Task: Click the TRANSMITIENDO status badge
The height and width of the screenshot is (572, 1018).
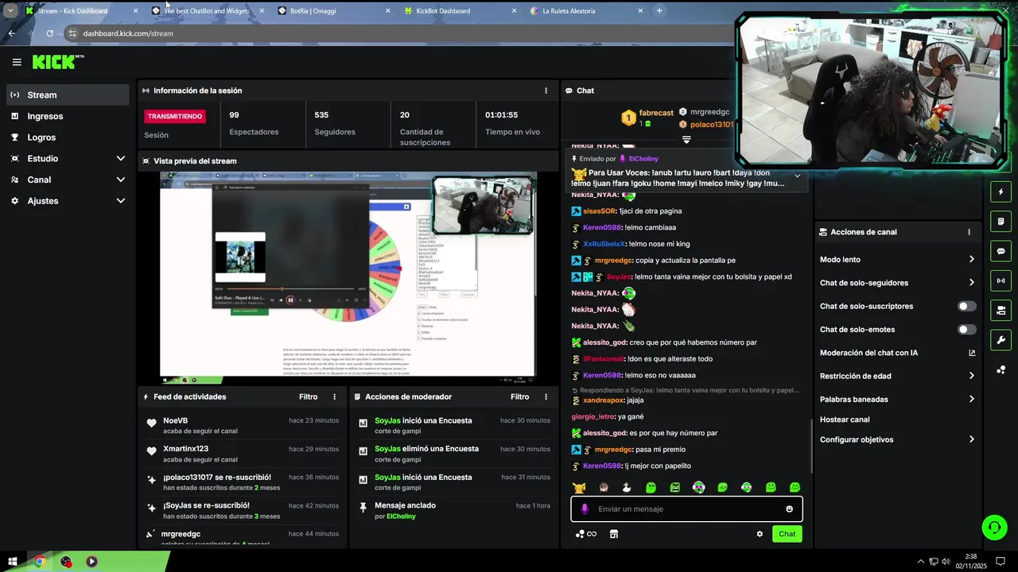Action: [175, 116]
